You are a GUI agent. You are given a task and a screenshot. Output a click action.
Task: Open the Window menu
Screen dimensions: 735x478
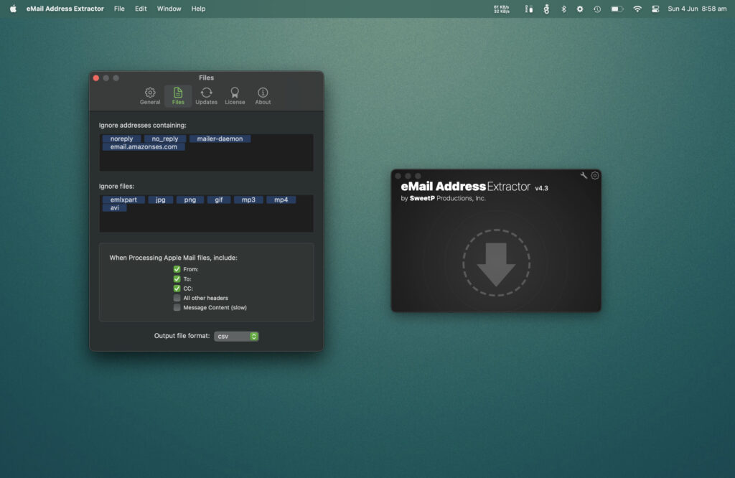pos(169,9)
